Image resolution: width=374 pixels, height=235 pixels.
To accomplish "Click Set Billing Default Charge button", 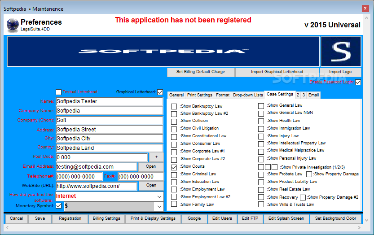I will point(201,72).
